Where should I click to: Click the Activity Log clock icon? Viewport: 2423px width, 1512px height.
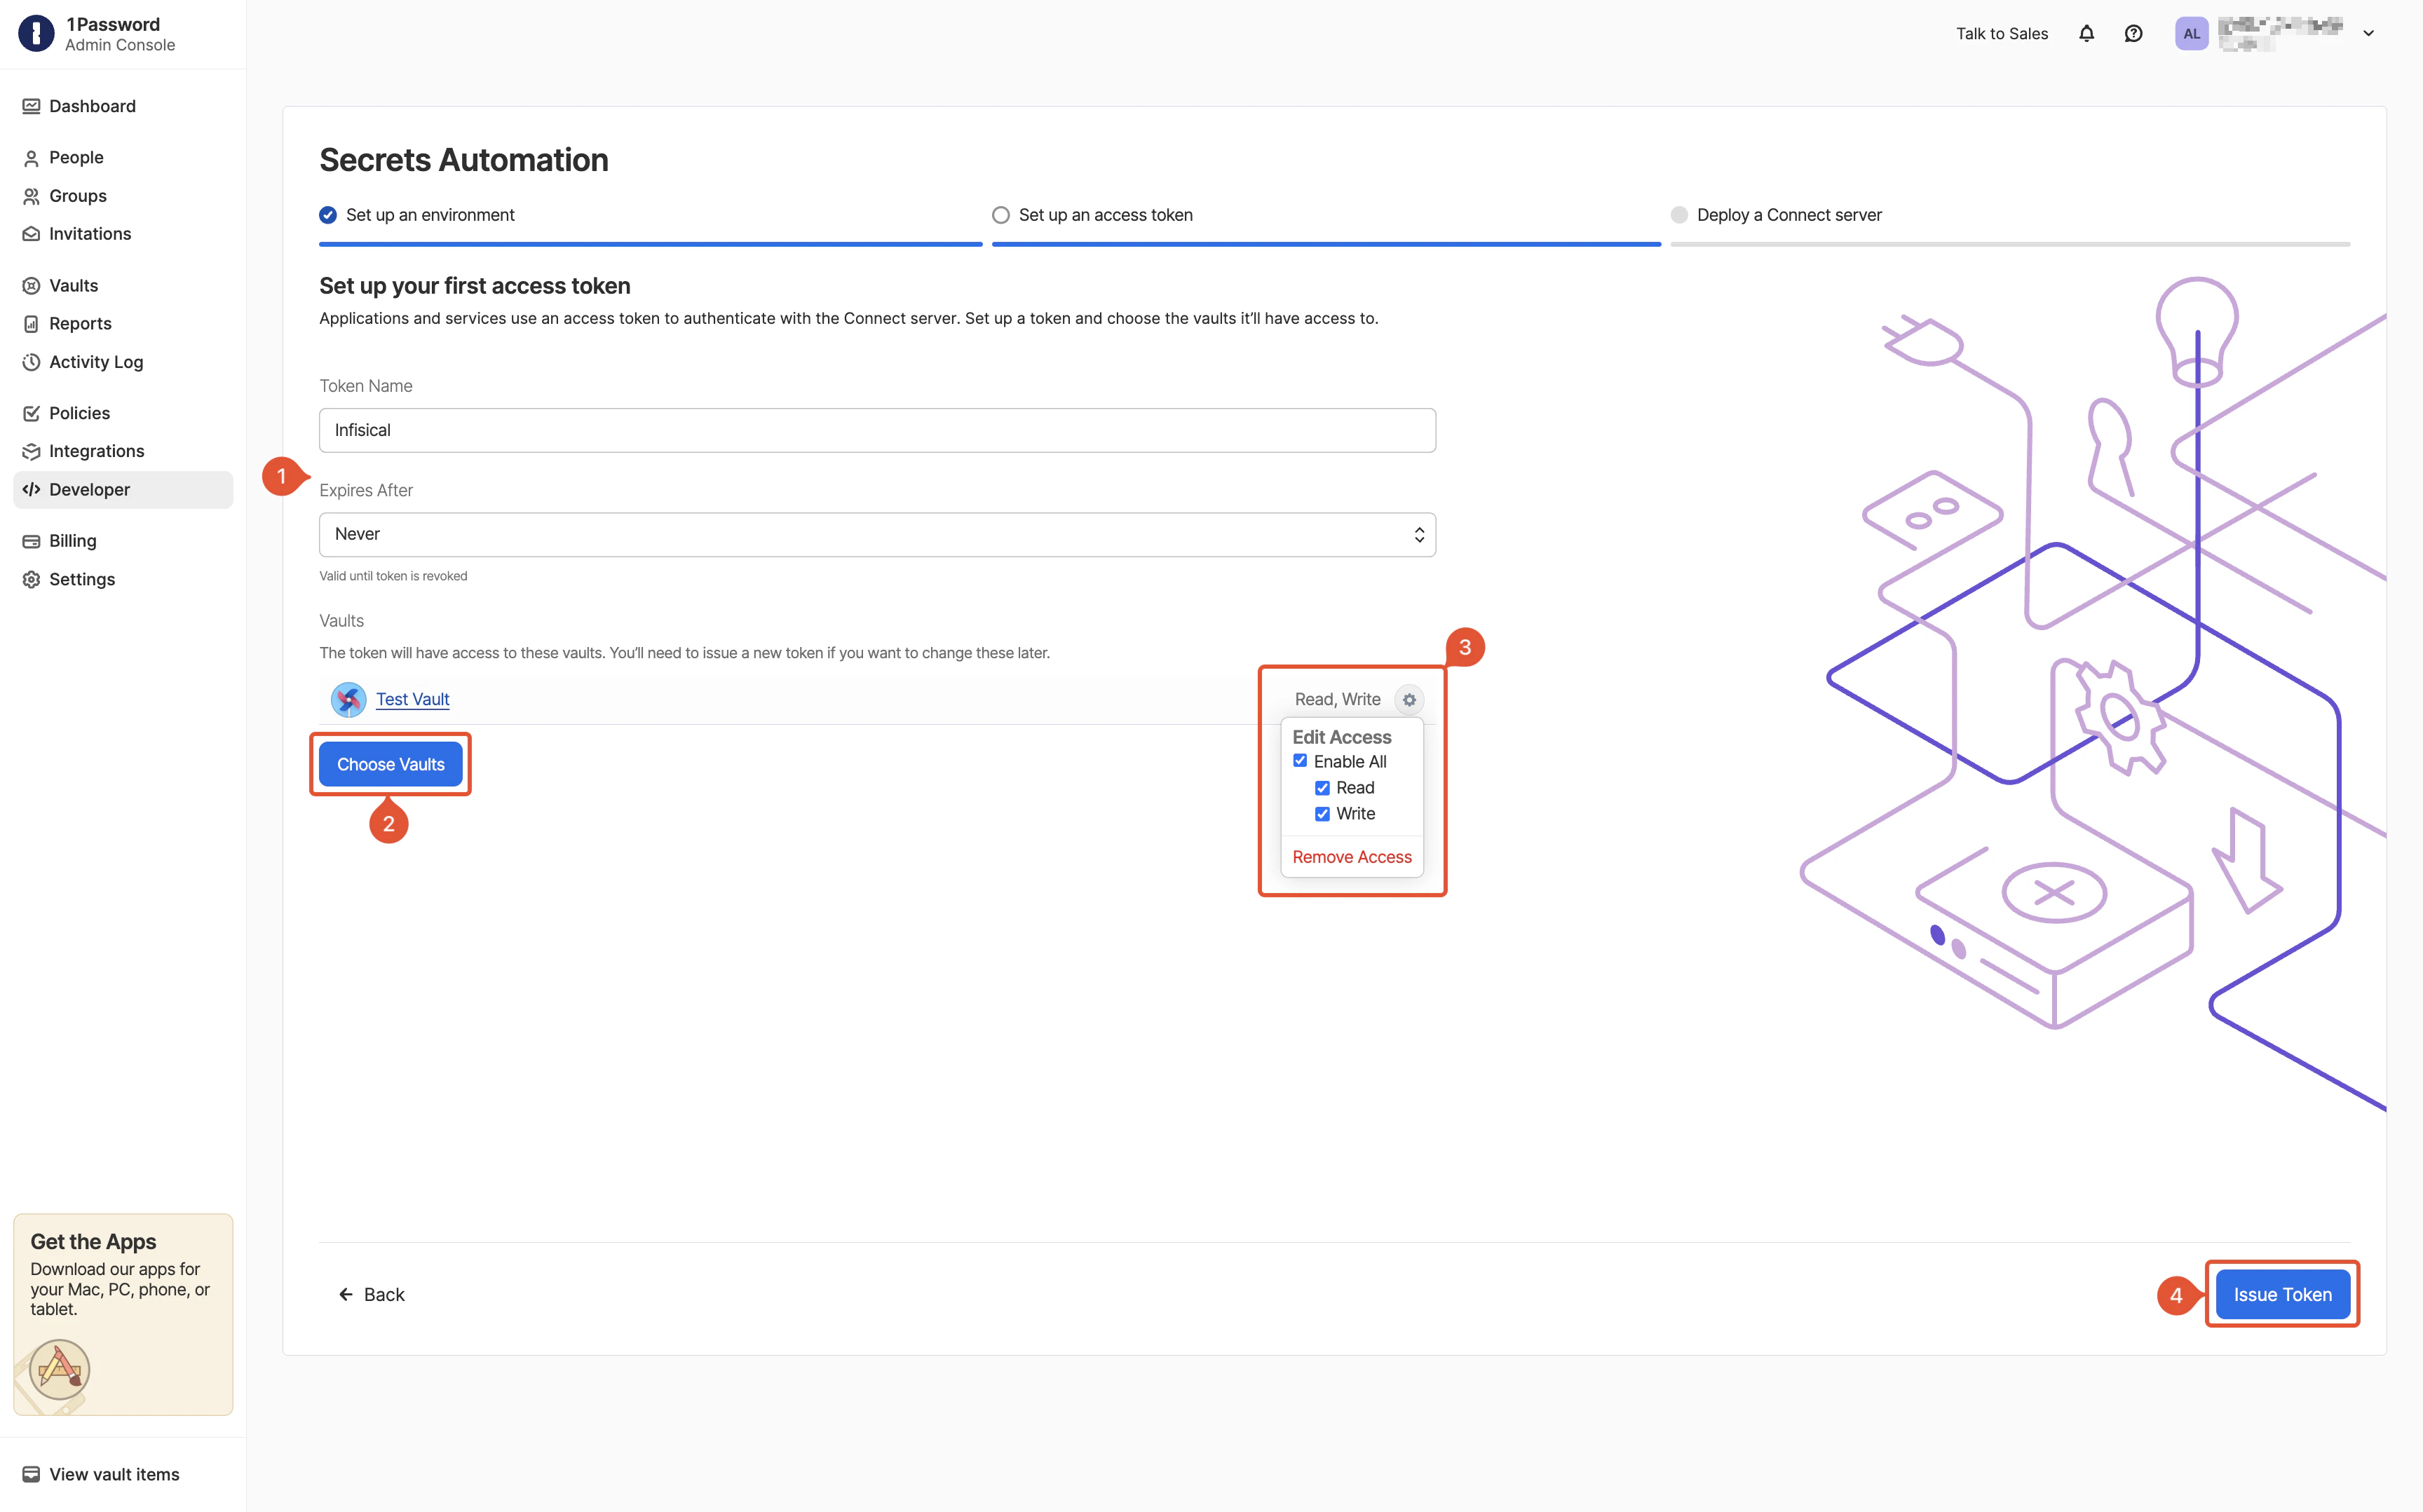(31, 362)
